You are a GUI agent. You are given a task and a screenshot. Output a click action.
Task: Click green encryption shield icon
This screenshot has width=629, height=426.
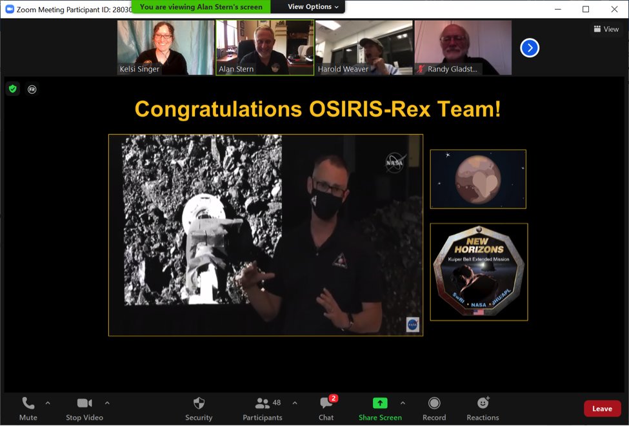coord(13,88)
